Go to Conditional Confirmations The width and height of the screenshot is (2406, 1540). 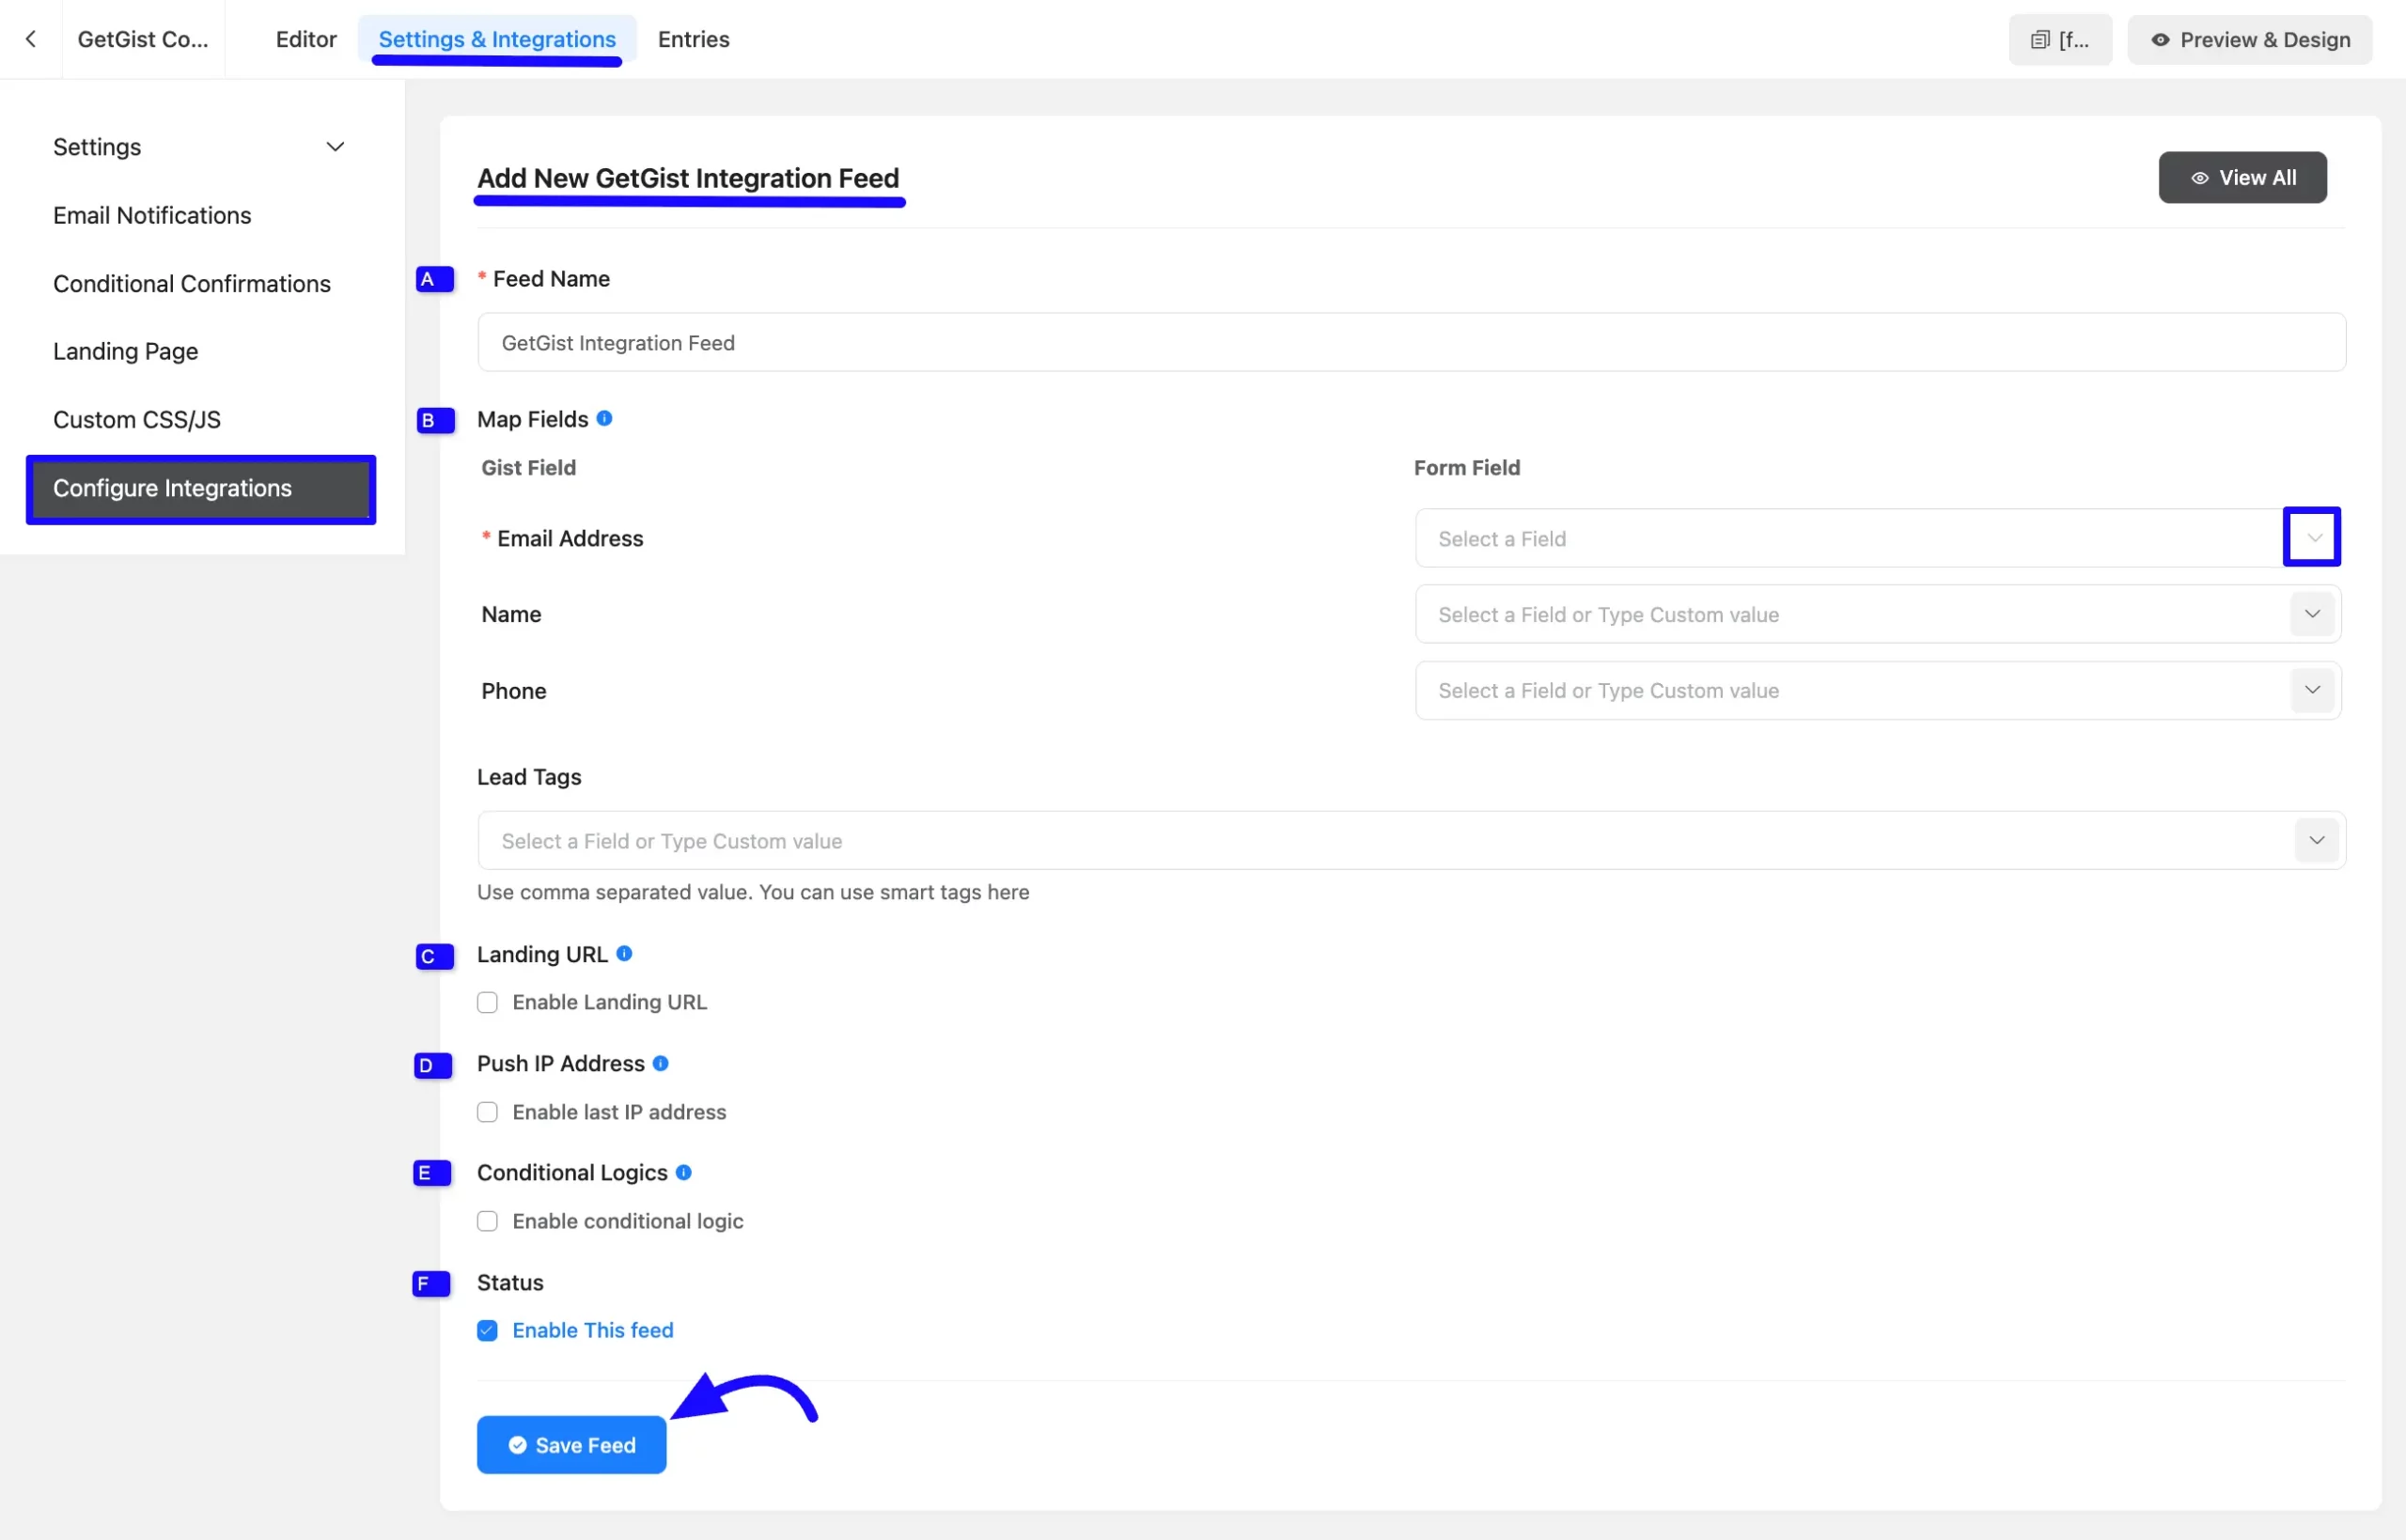pyautogui.click(x=192, y=284)
